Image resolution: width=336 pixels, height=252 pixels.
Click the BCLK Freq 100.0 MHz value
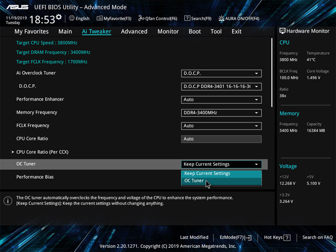(x=289, y=78)
